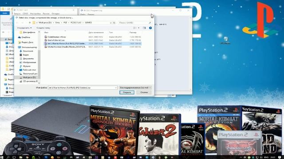Select CD-дисковод in dialog sidebar
The width and height of the screenshot is (284, 159).
tap(28, 81)
